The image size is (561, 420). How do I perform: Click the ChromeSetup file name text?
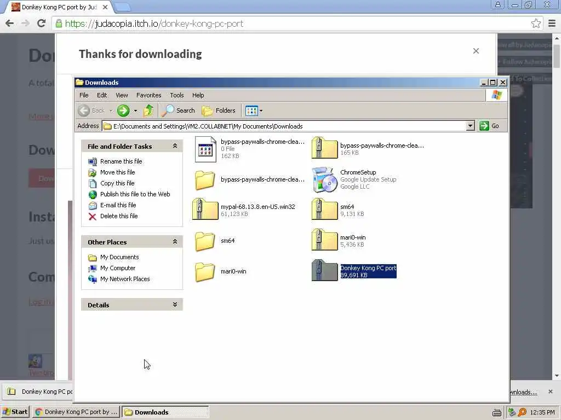pyautogui.click(x=358, y=172)
